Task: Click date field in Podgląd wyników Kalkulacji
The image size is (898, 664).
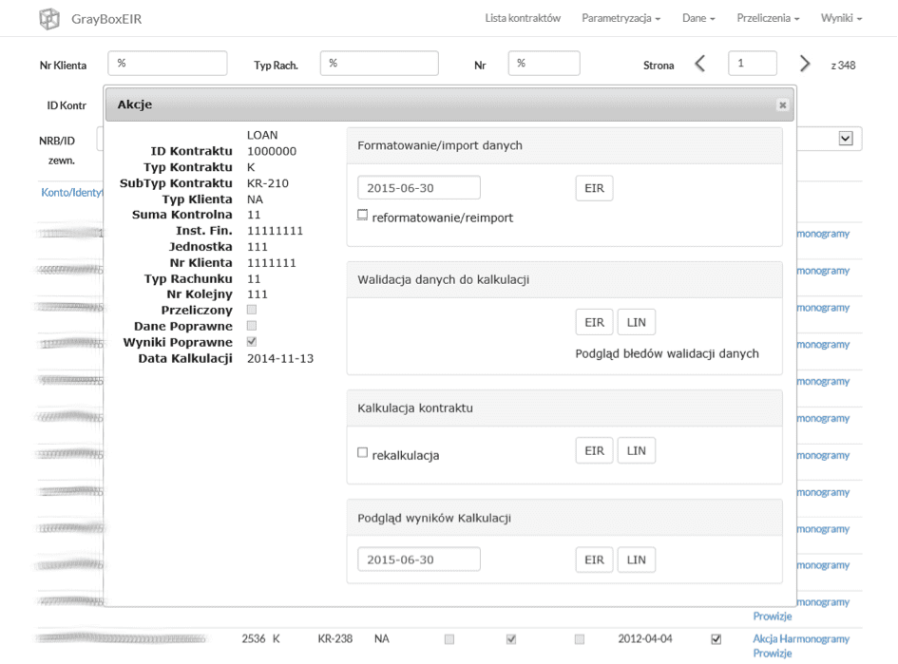Action: point(419,560)
